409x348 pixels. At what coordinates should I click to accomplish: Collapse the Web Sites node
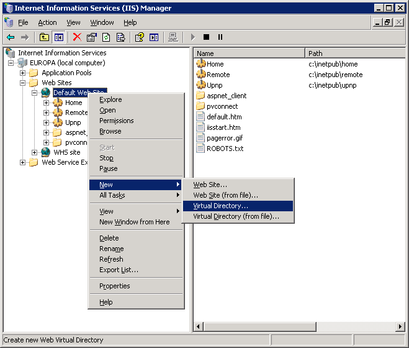pos(23,83)
